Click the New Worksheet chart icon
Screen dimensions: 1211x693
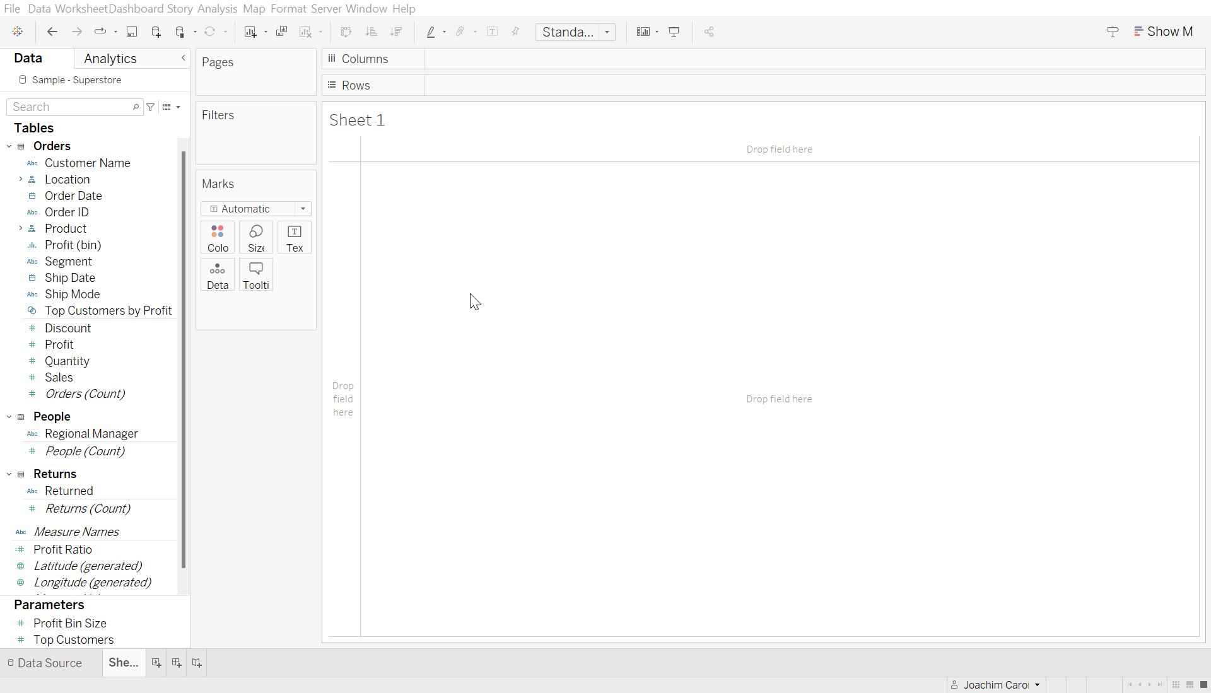[x=250, y=32]
